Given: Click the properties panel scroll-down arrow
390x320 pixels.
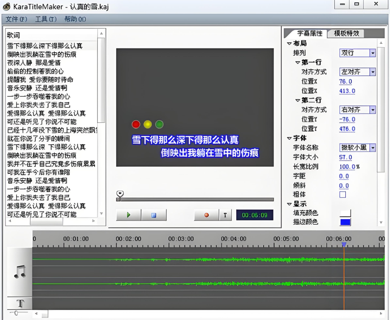Looking at the screenshot, I should [x=381, y=222].
